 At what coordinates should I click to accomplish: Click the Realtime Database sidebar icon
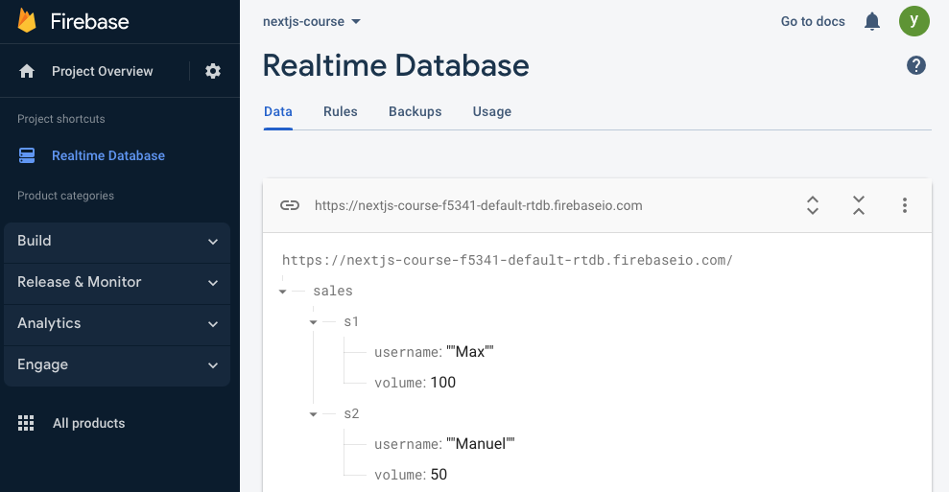click(x=27, y=155)
